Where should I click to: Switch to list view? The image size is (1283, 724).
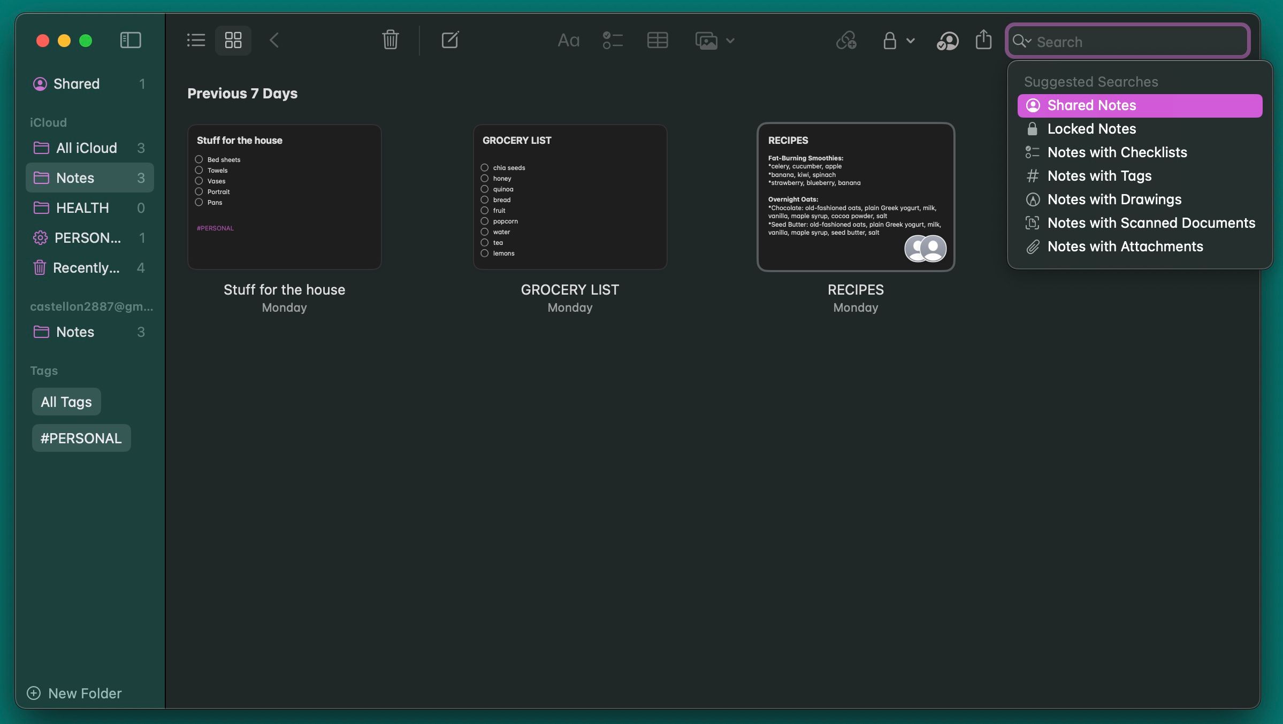coord(195,40)
